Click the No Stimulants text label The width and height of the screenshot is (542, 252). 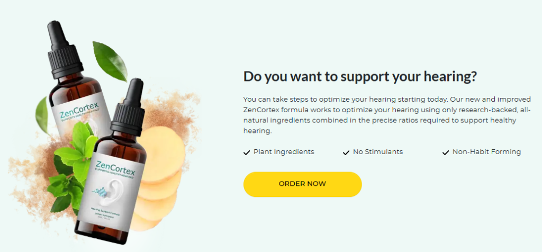pyautogui.click(x=378, y=152)
